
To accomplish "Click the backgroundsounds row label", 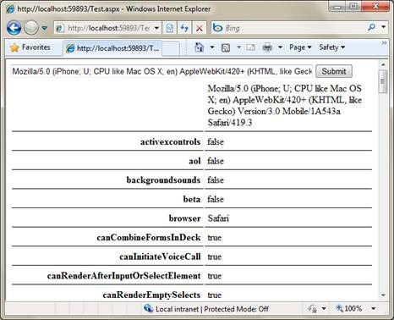I will (x=163, y=180).
